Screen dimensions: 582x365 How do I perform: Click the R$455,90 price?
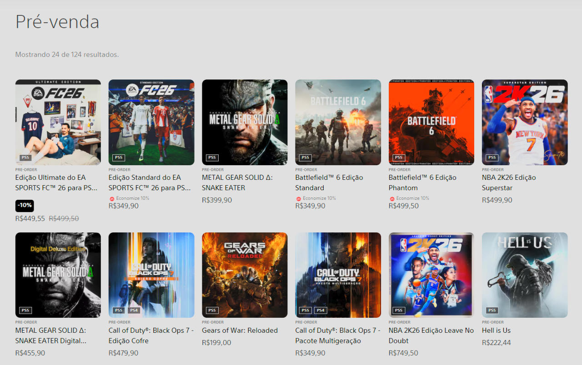pyautogui.click(x=30, y=353)
